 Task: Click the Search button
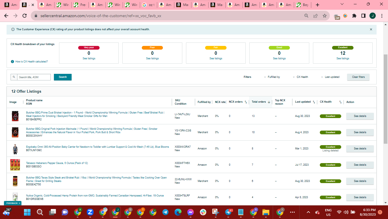point(63,77)
